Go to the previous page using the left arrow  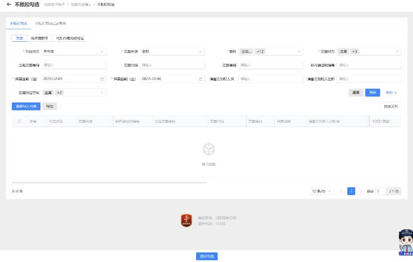341,191
